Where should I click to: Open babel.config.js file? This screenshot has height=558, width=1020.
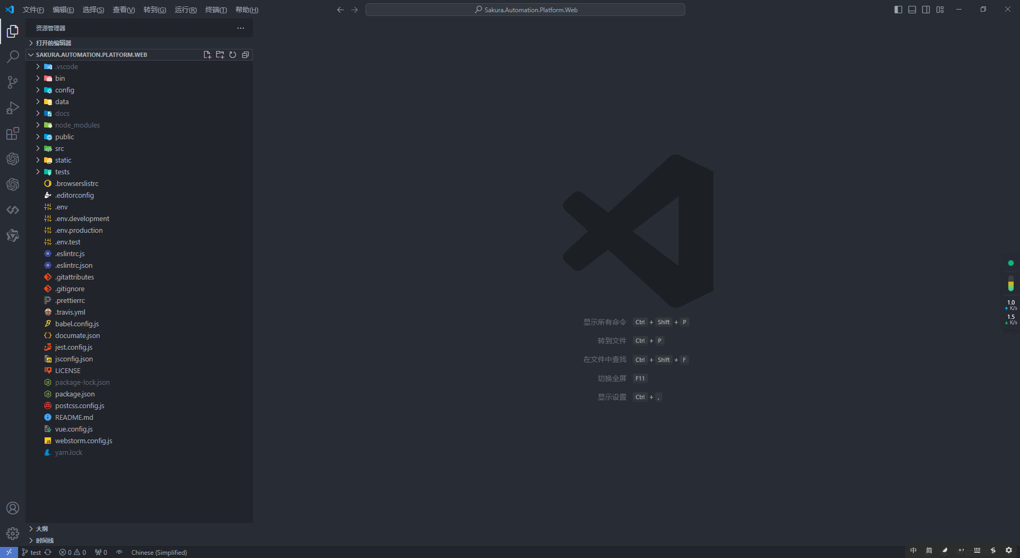[139, 324]
